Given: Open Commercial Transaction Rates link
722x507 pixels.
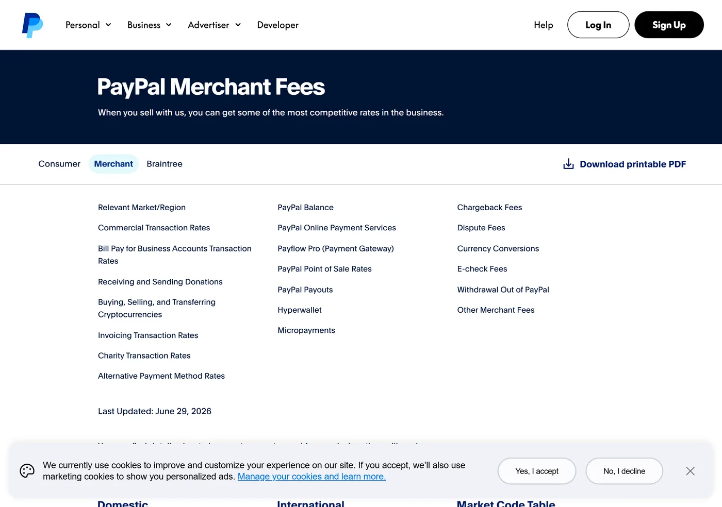Looking at the screenshot, I should point(154,228).
